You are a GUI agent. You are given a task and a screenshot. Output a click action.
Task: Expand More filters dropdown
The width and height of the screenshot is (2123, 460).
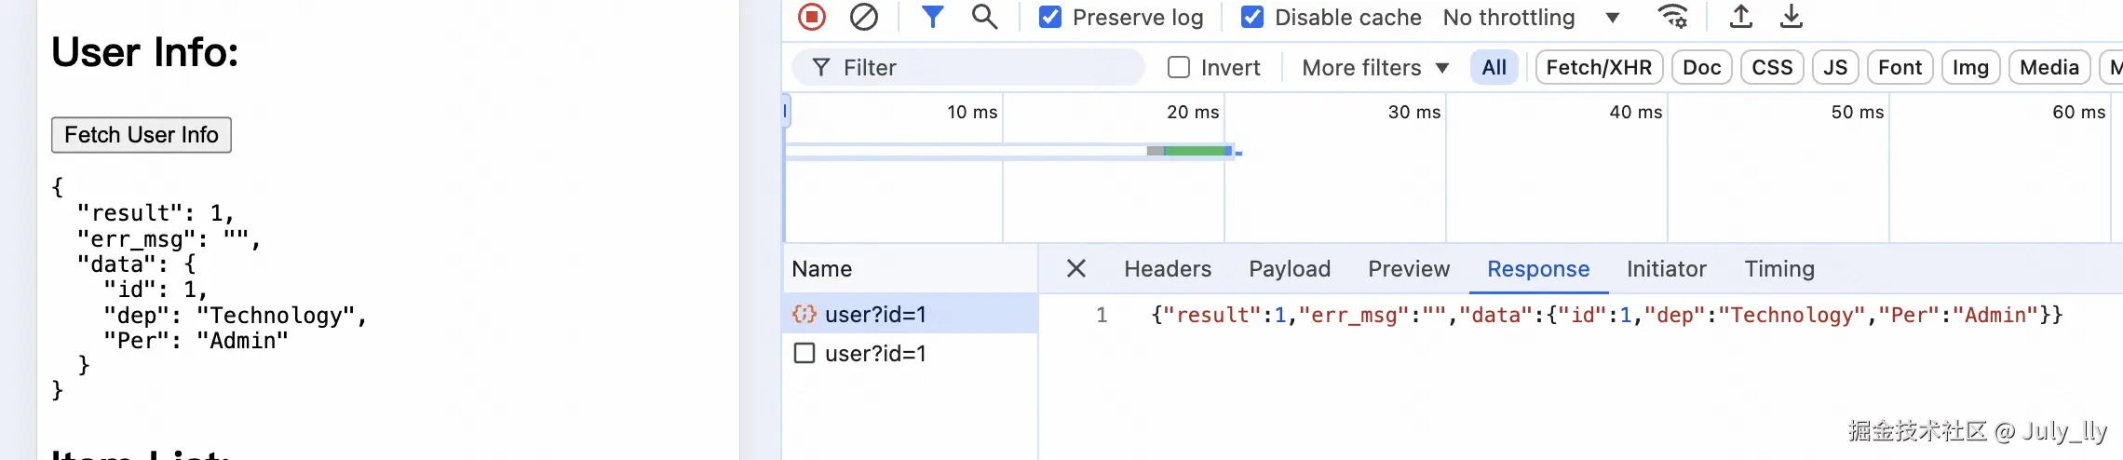pos(1375,67)
